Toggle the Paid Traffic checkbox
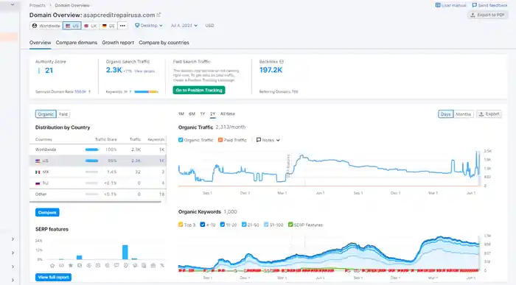The width and height of the screenshot is (516, 285). pos(220,140)
